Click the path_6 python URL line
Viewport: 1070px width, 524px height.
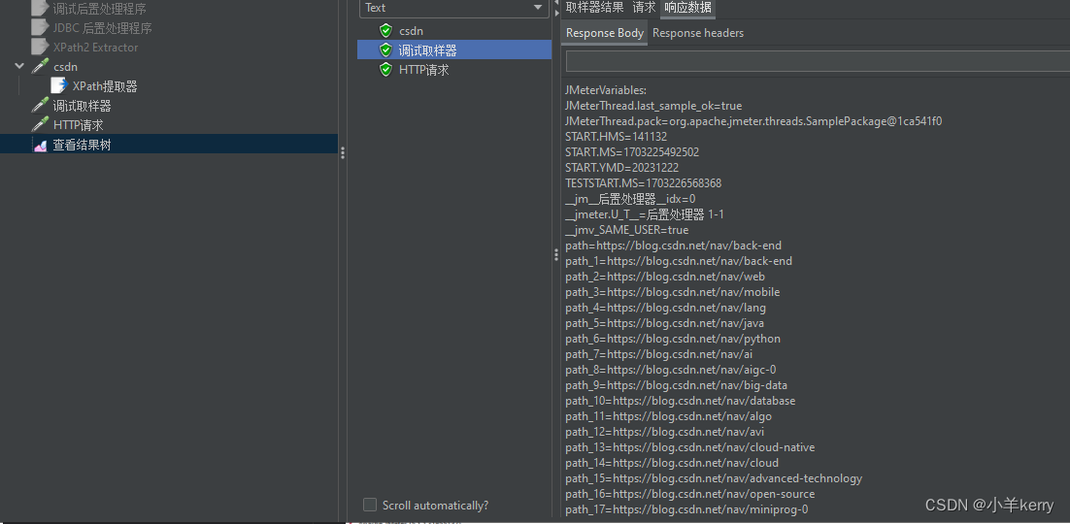(673, 339)
